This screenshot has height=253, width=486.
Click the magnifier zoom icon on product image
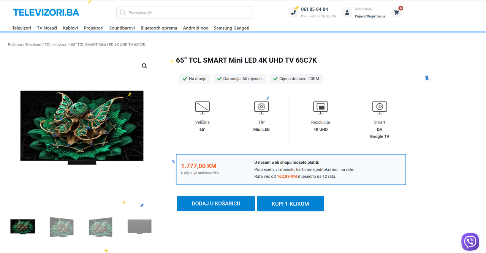click(144, 66)
